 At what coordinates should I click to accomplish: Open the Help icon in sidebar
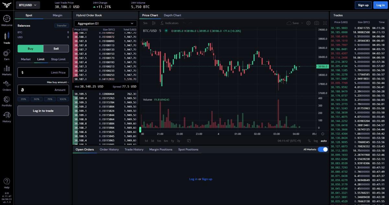click(6, 182)
